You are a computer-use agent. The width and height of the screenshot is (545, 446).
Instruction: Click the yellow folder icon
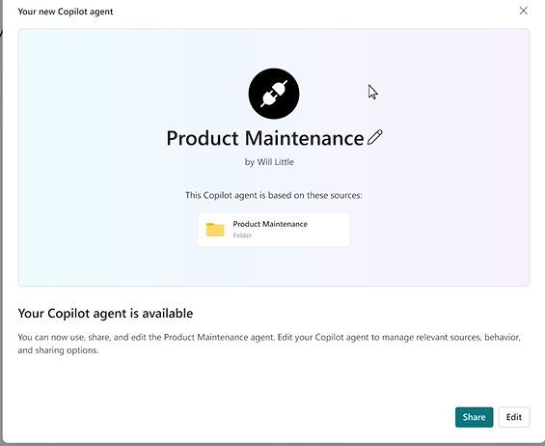click(215, 230)
